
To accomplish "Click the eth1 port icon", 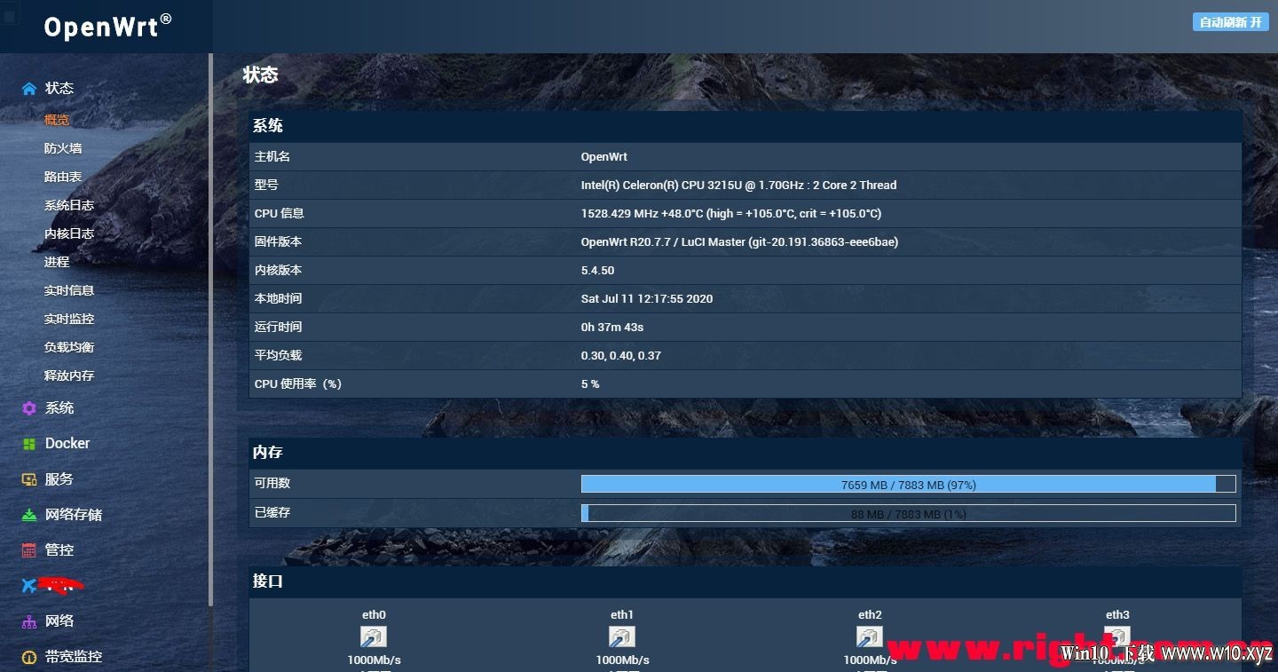I will (x=622, y=636).
